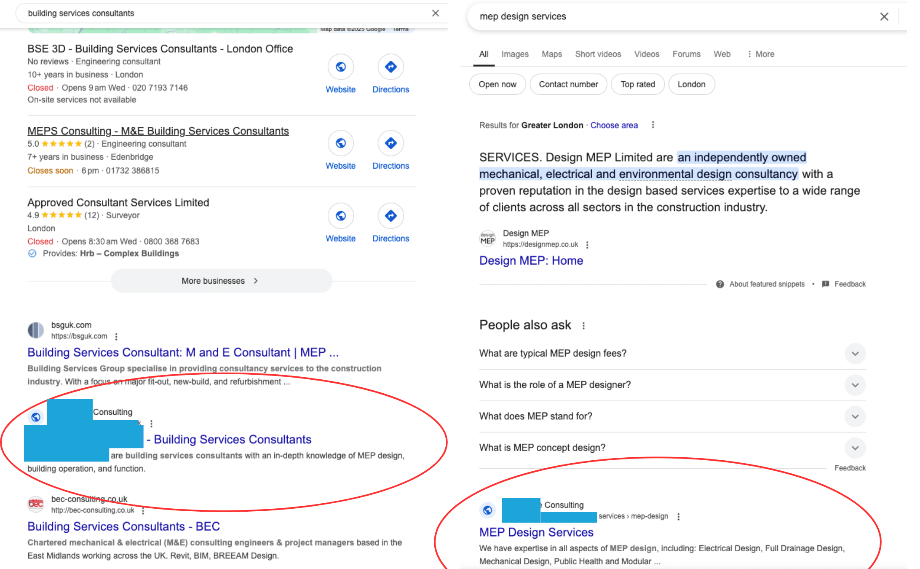Image resolution: width=920 pixels, height=569 pixels.
Task: Click in the building services consultants search field
Action: click(211, 13)
